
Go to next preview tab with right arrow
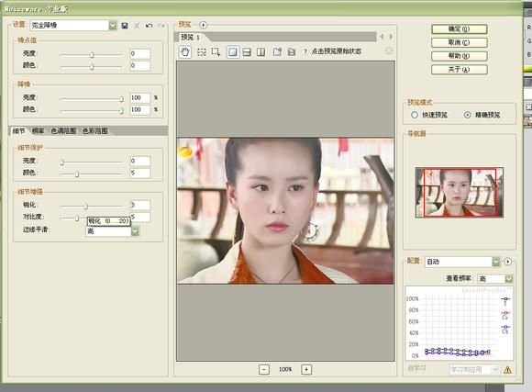point(391,37)
